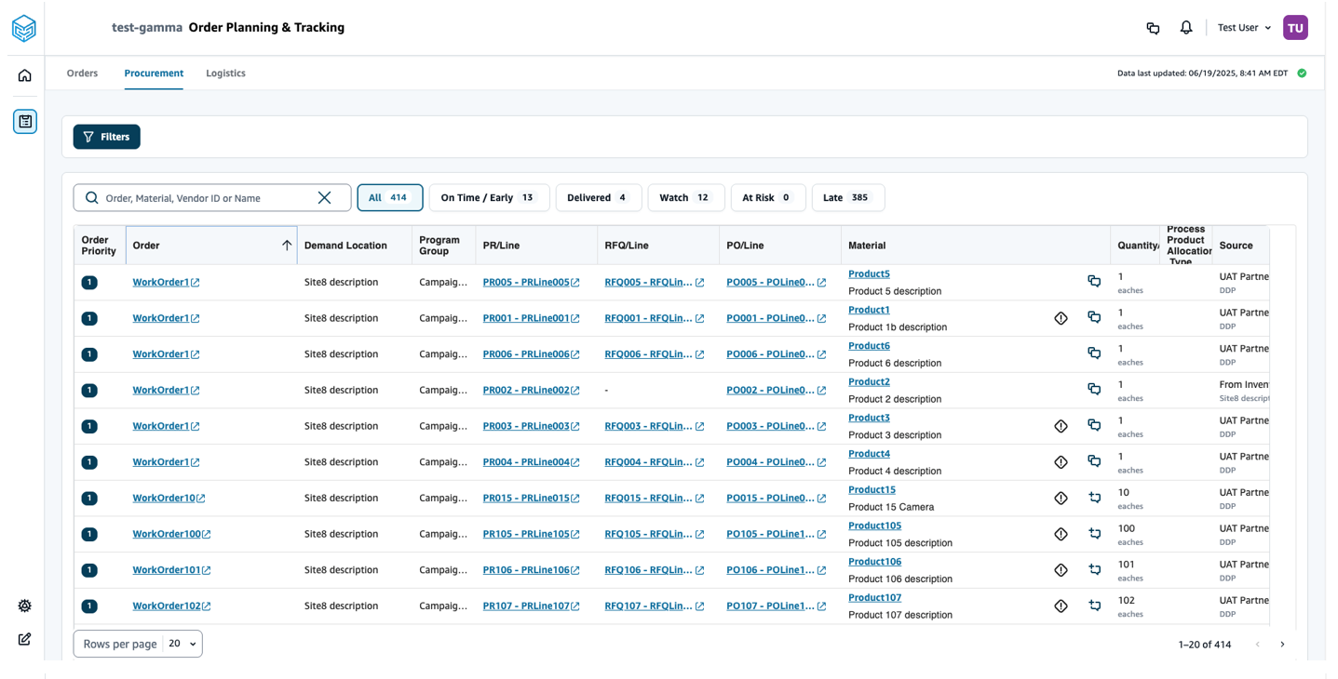
Task: Click the notifications bell icon
Action: tap(1185, 28)
